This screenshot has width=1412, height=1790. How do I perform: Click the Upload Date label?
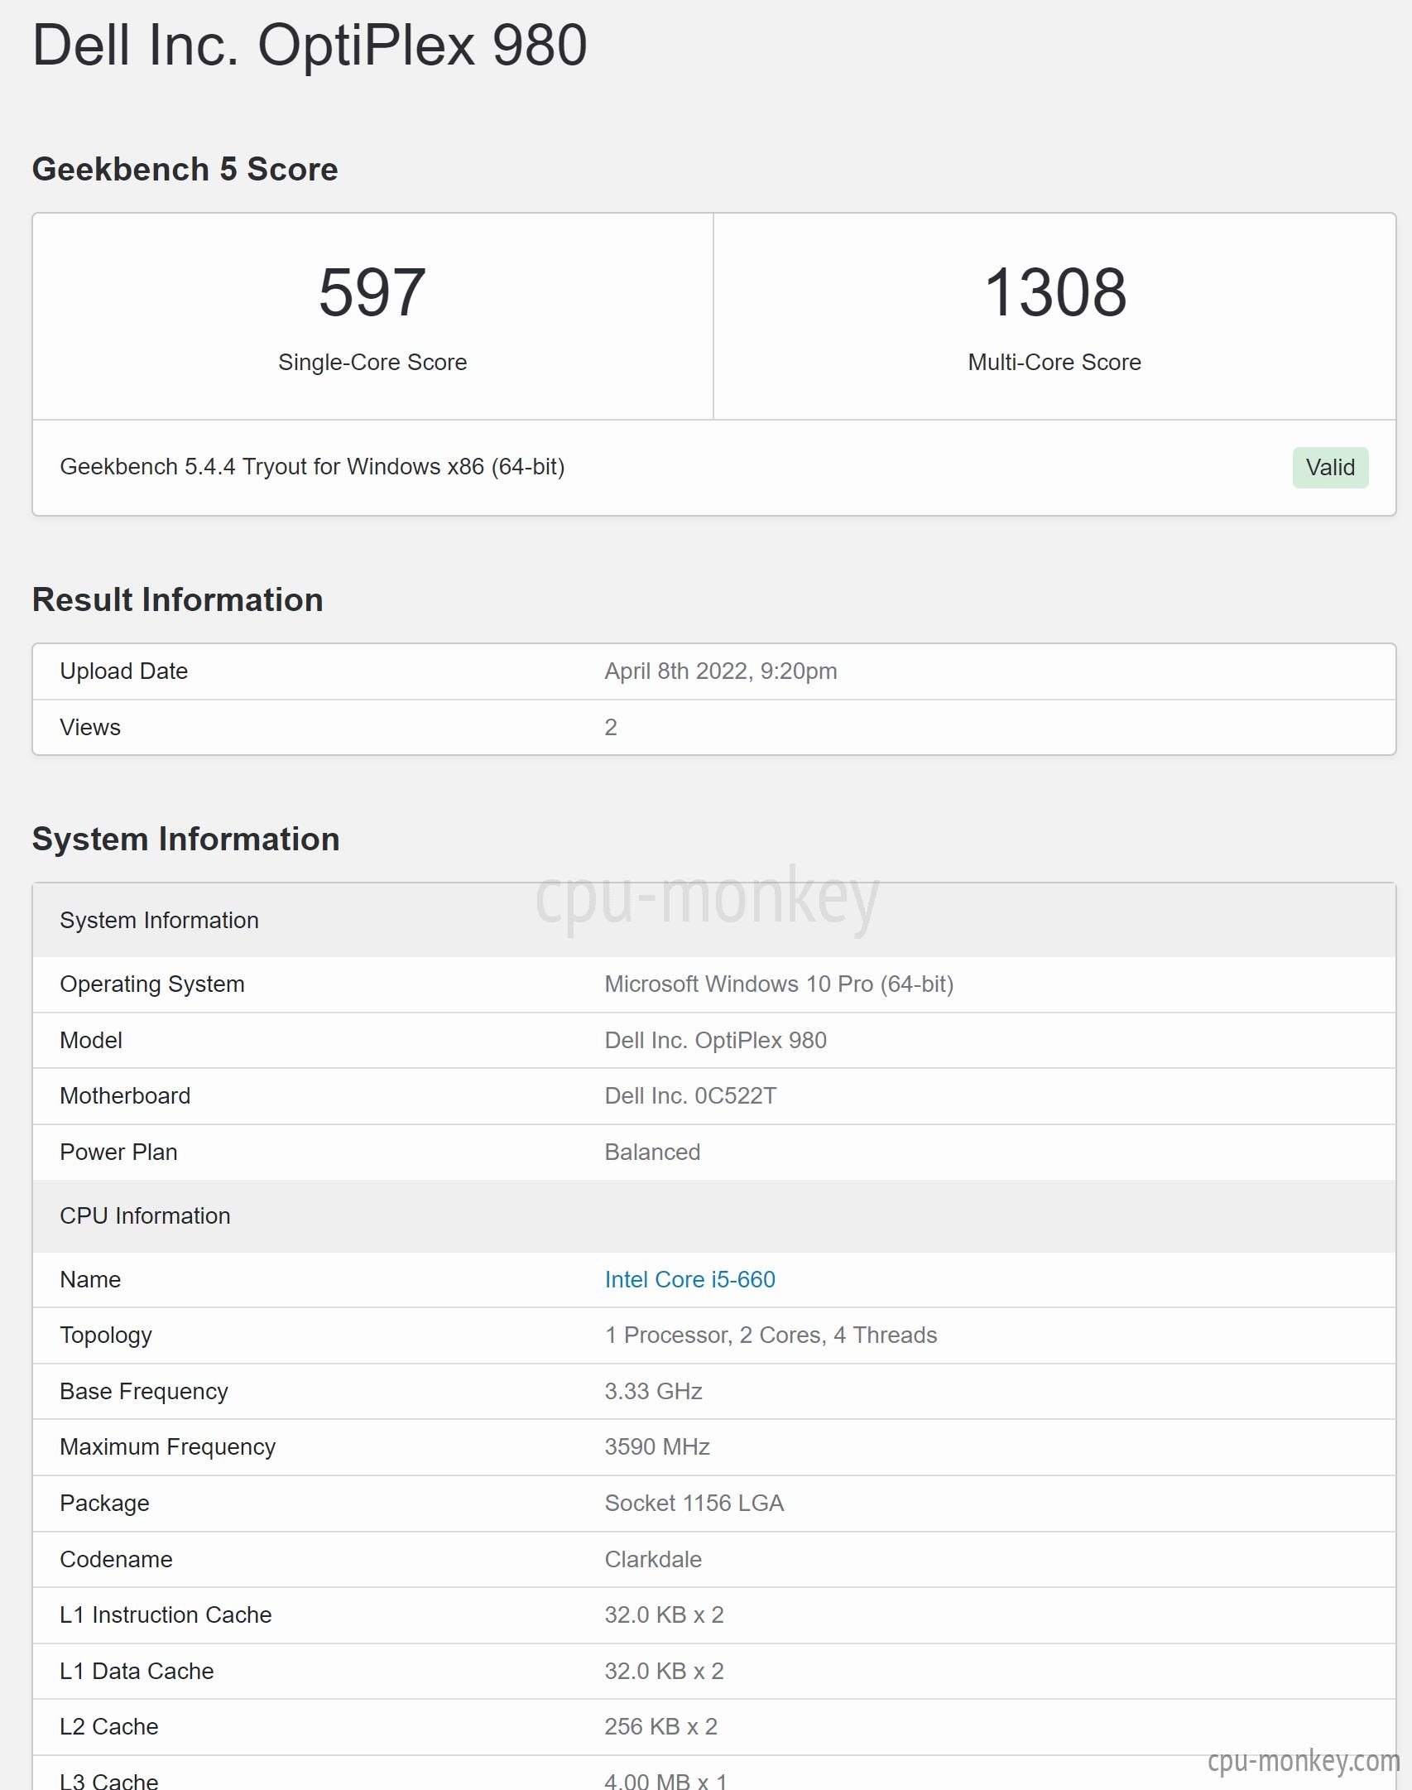coord(123,671)
